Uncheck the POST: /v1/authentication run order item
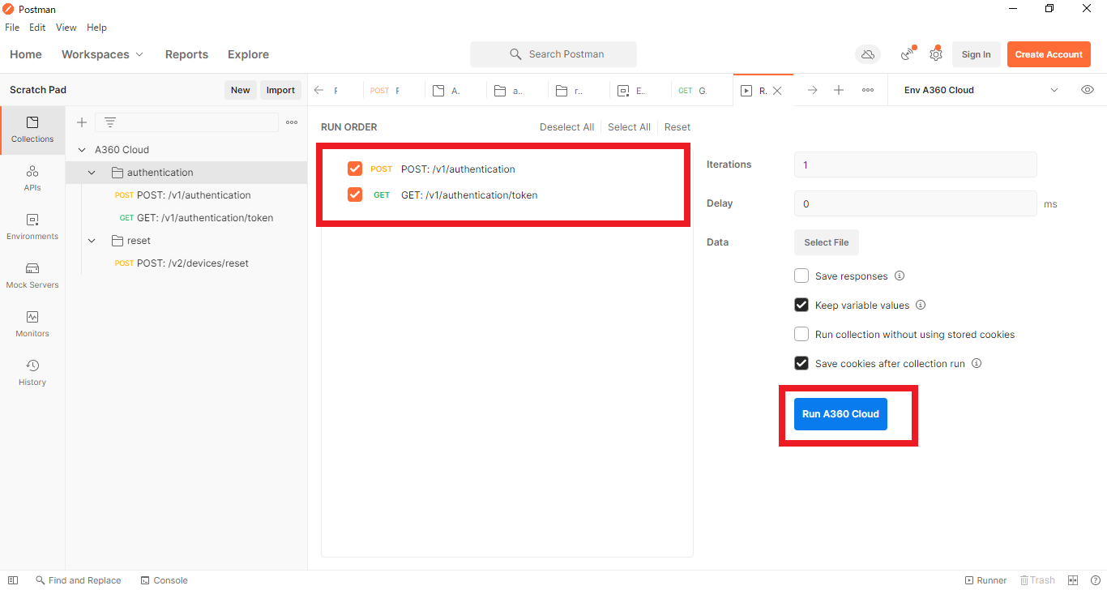This screenshot has width=1107, height=590. (x=355, y=169)
